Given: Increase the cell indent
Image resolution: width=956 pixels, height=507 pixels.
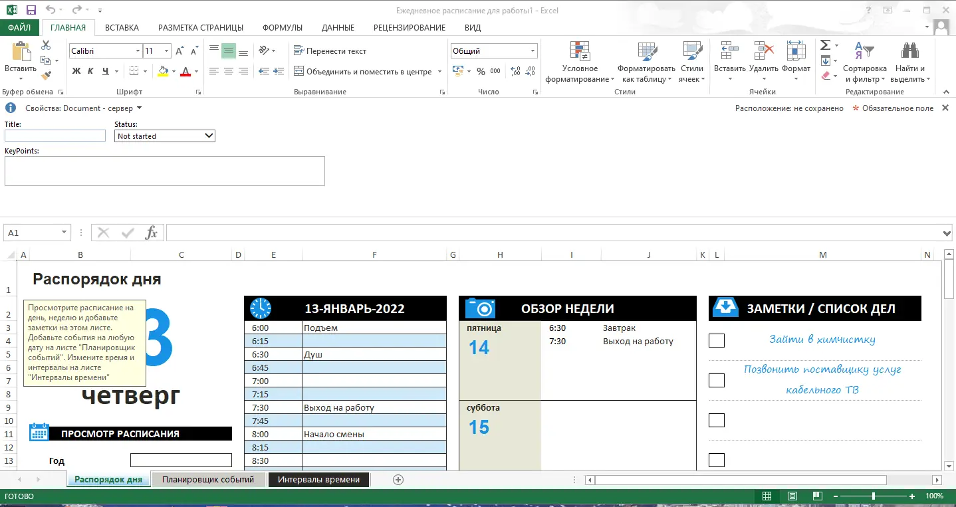Looking at the screenshot, I should pos(279,71).
